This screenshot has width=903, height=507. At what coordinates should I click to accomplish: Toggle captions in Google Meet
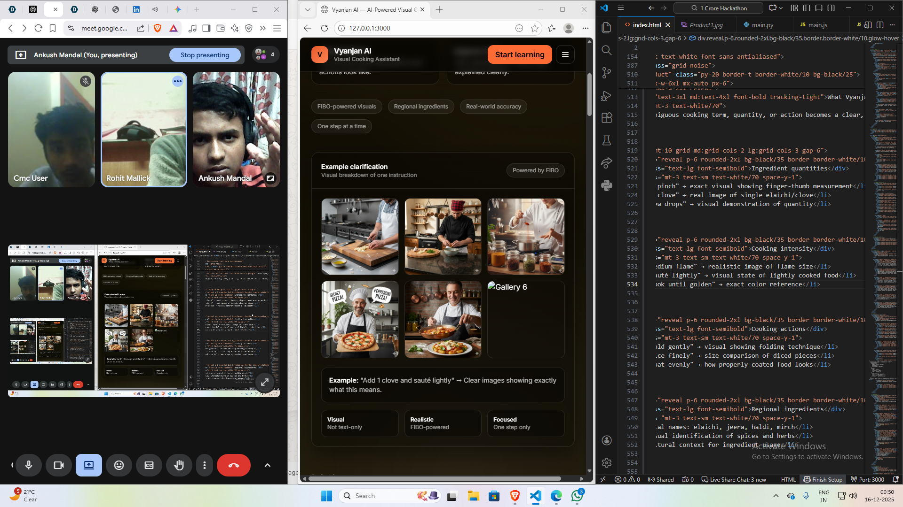[149, 465]
